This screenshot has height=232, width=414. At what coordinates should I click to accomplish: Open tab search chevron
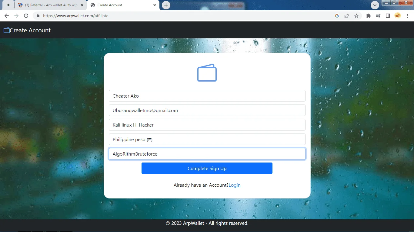375,5
